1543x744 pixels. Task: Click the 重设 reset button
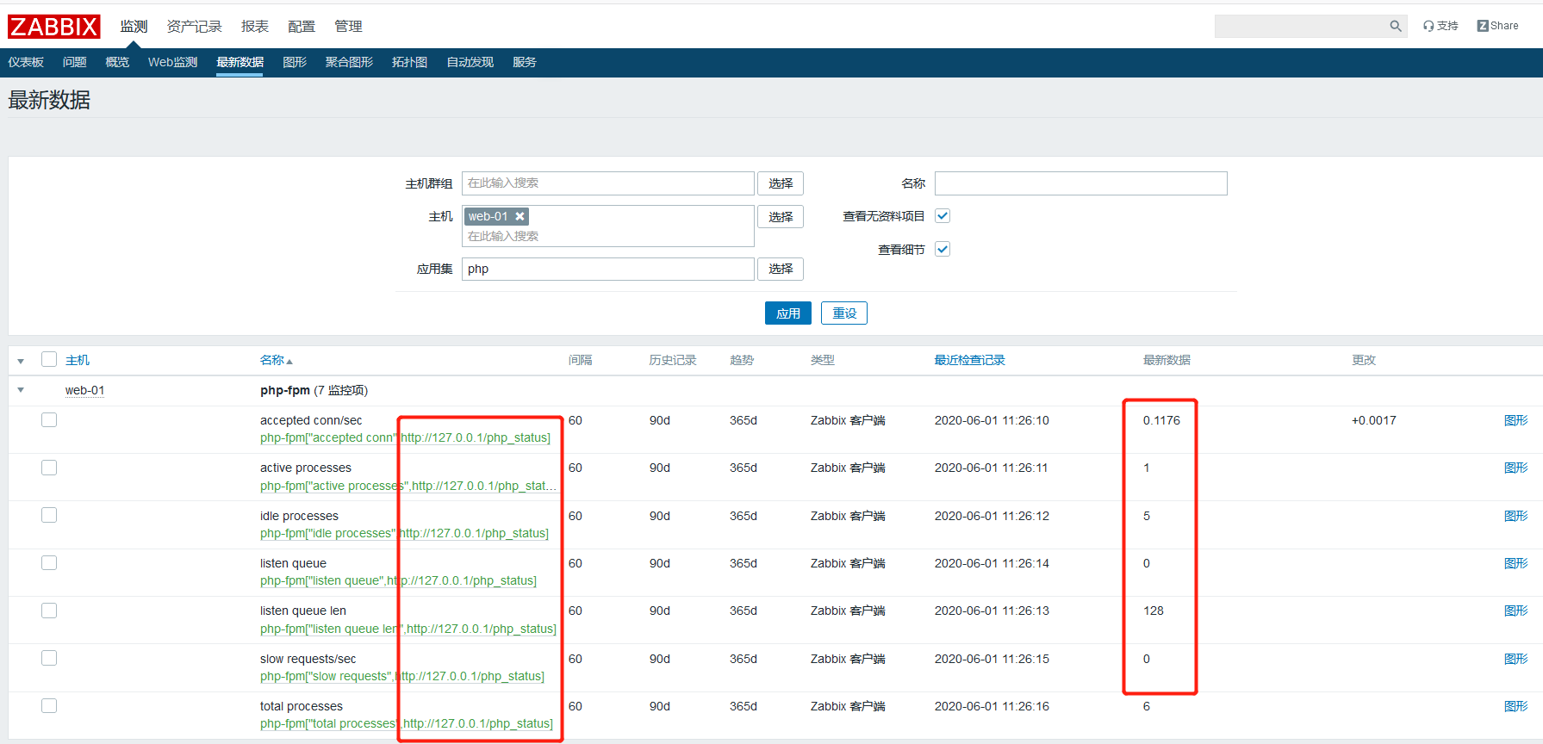pos(844,313)
